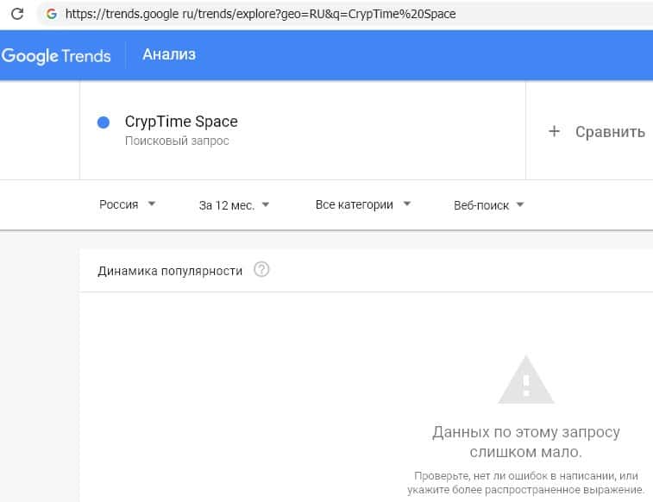This screenshot has width=653, height=502.
Task: Focus the URL address bar
Action: [x=259, y=14]
